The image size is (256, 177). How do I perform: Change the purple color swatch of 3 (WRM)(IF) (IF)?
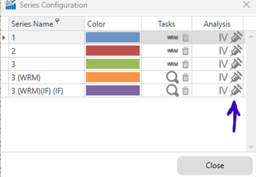click(113, 91)
